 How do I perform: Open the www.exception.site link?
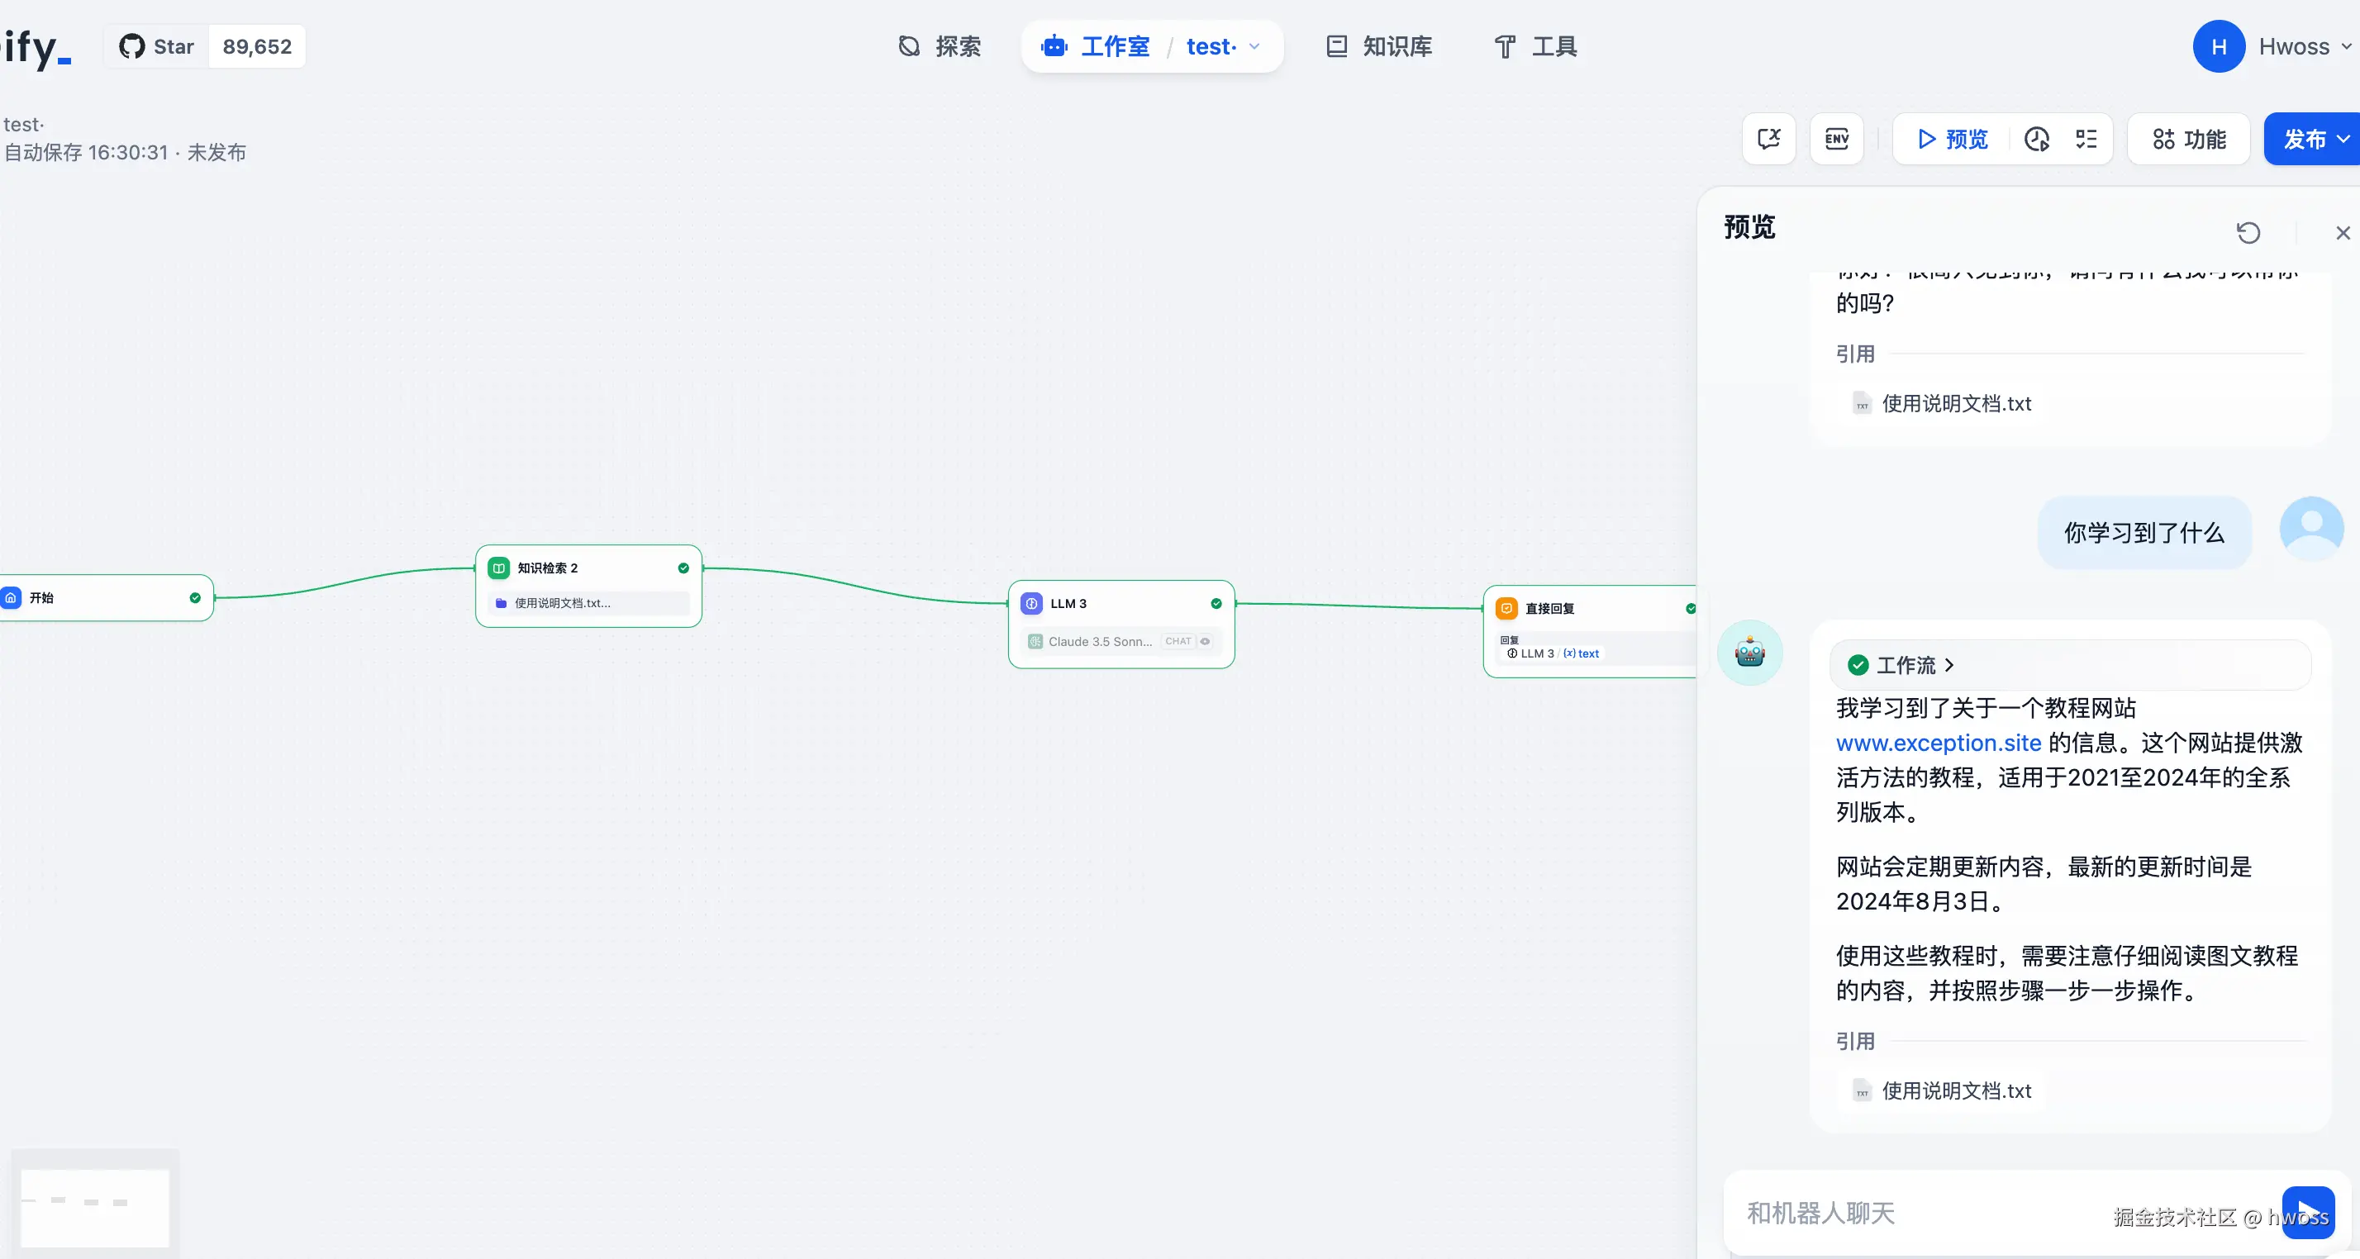(x=1938, y=743)
